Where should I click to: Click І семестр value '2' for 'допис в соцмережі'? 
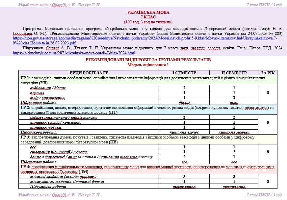[184, 157]
